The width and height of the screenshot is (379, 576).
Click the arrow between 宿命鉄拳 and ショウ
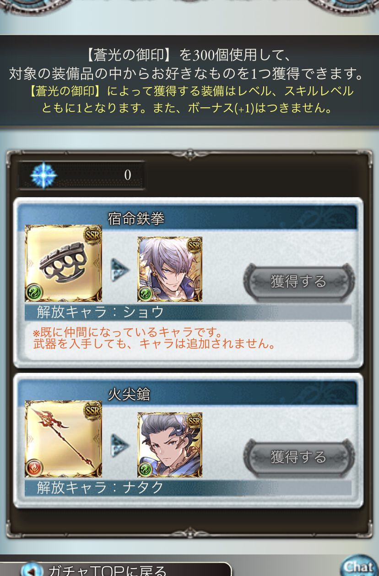[119, 270]
